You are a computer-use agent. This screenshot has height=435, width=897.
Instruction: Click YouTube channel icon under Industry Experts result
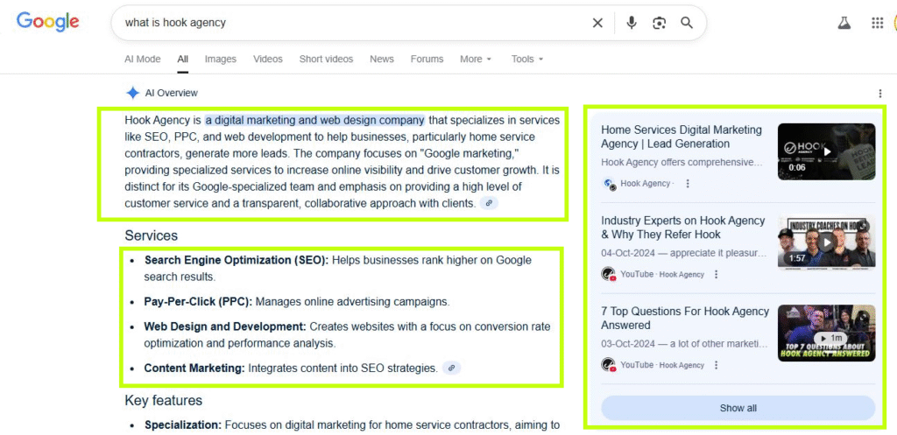coord(609,274)
